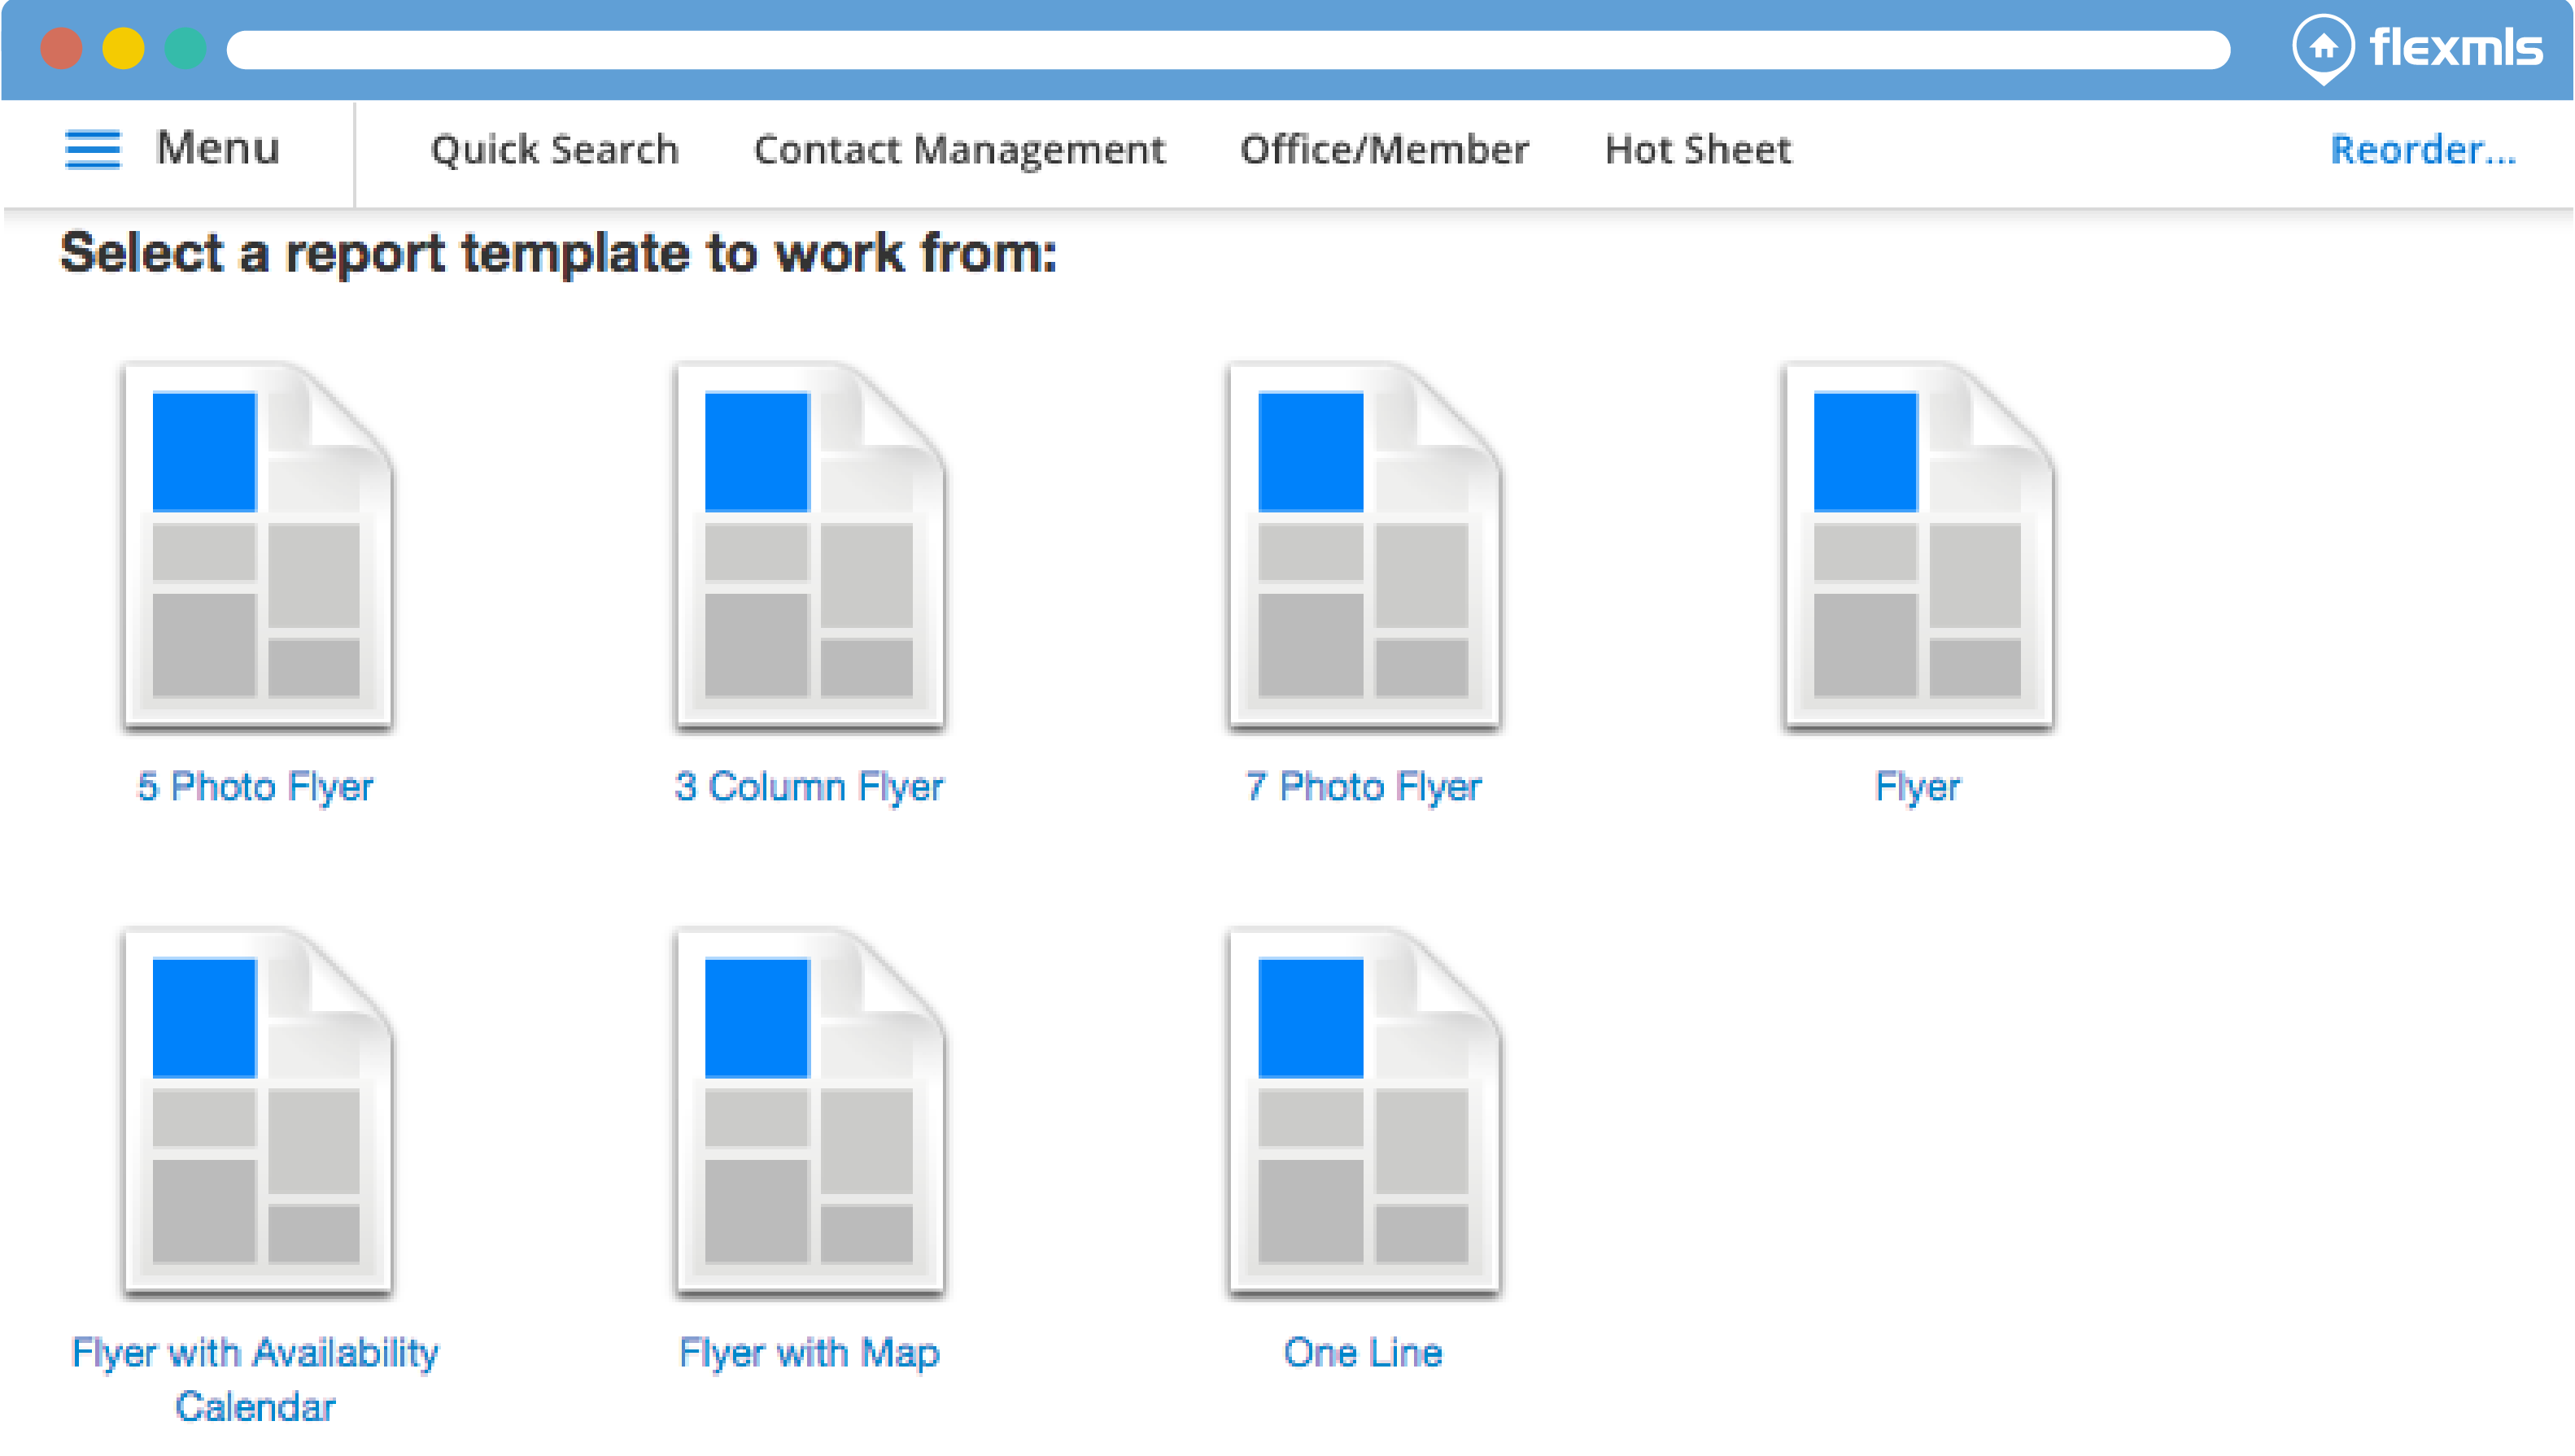This screenshot has width=2575, height=1456.
Task: Open the Quick Search menu item
Action: click(x=554, y=150)
